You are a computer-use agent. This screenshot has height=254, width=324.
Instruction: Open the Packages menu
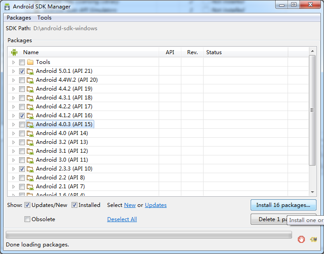coord(19,18)
